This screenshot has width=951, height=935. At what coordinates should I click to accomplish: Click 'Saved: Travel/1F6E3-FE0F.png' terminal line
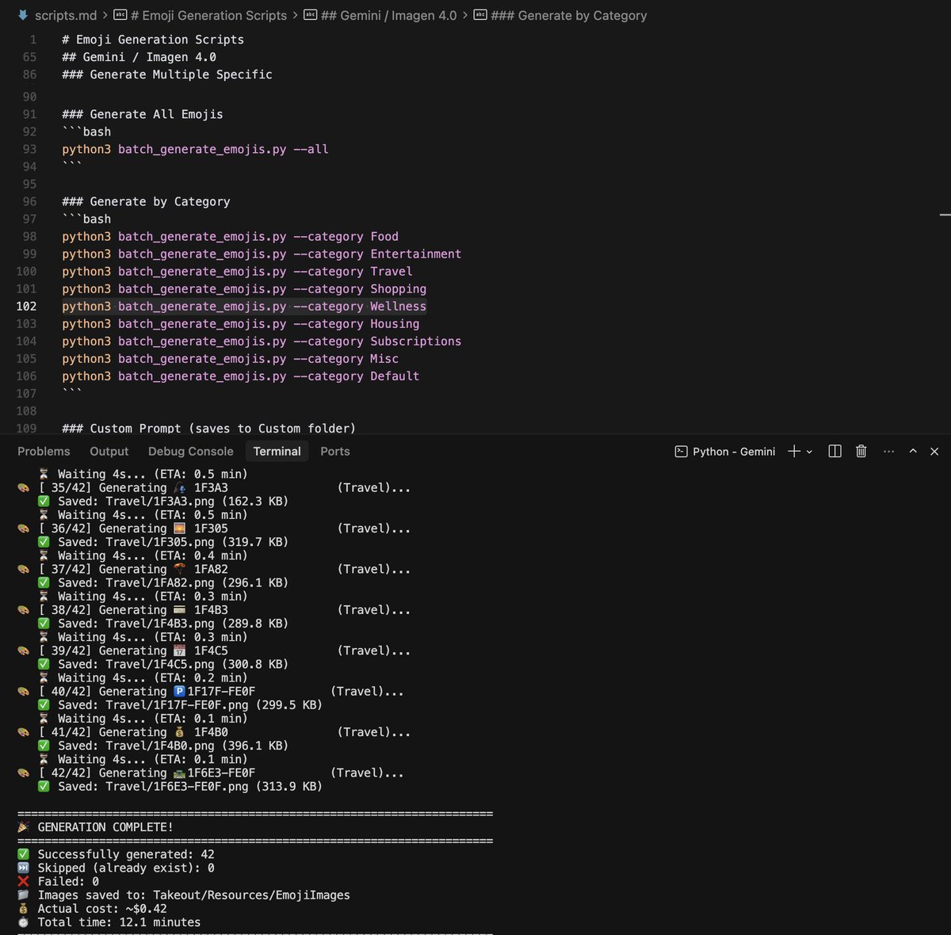pos(180,787)
